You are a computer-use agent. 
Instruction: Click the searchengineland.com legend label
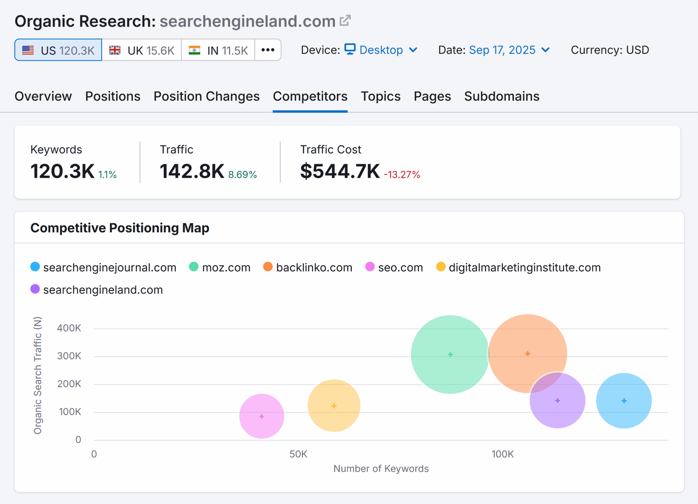pyautogui.click(x=103, y=290)
